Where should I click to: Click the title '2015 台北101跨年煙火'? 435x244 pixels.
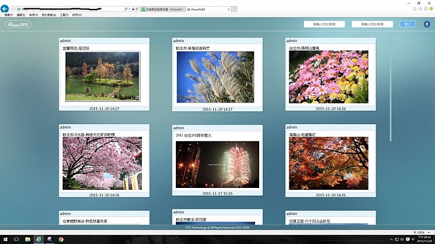point(194,136)
